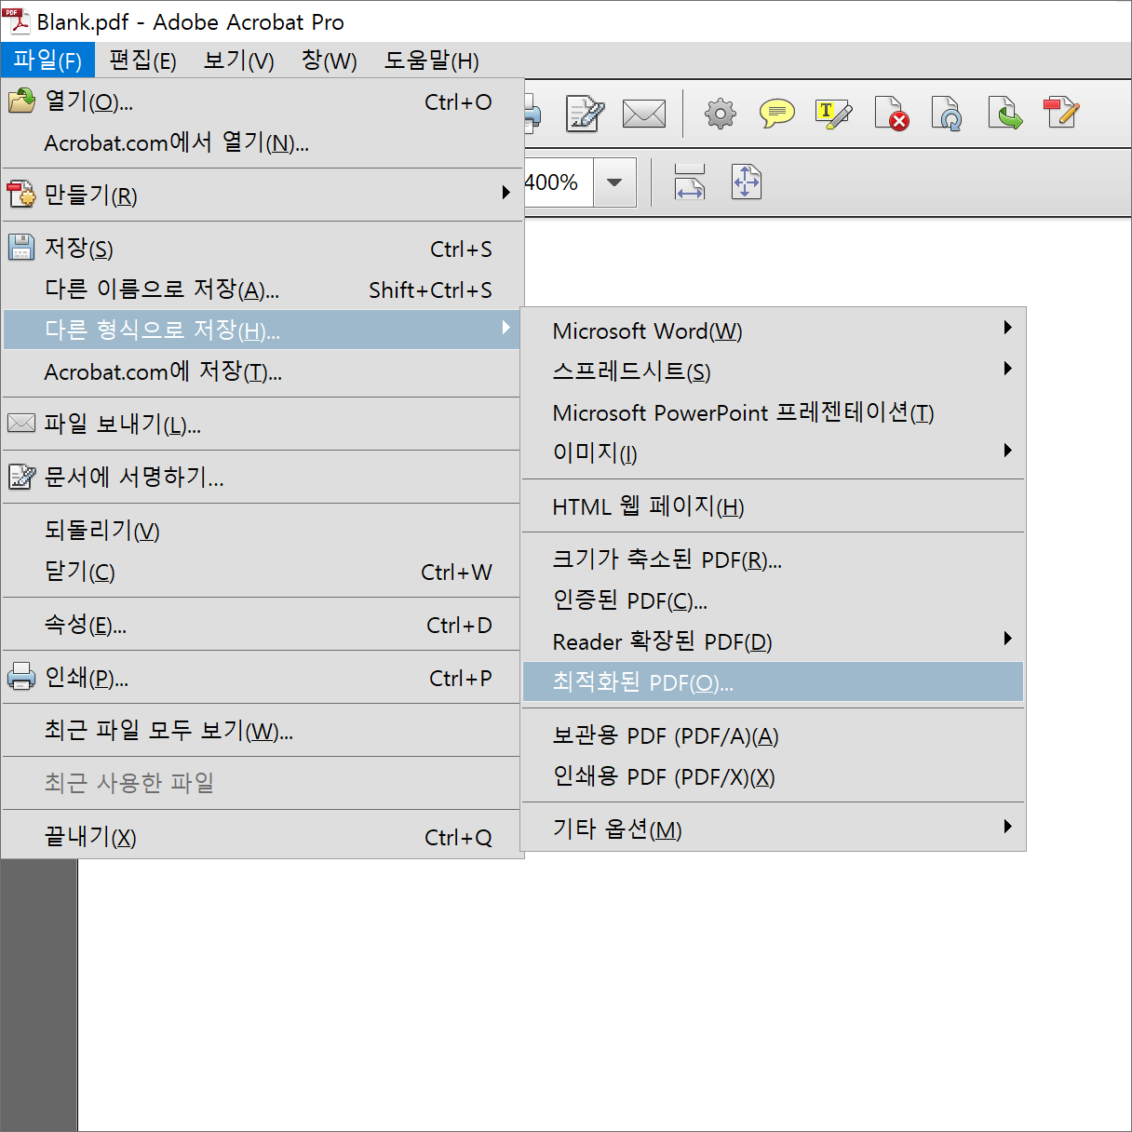Open the 편집(E) menu
Viewport: 1132px width, 1132px height.
(x=142, y=61)
